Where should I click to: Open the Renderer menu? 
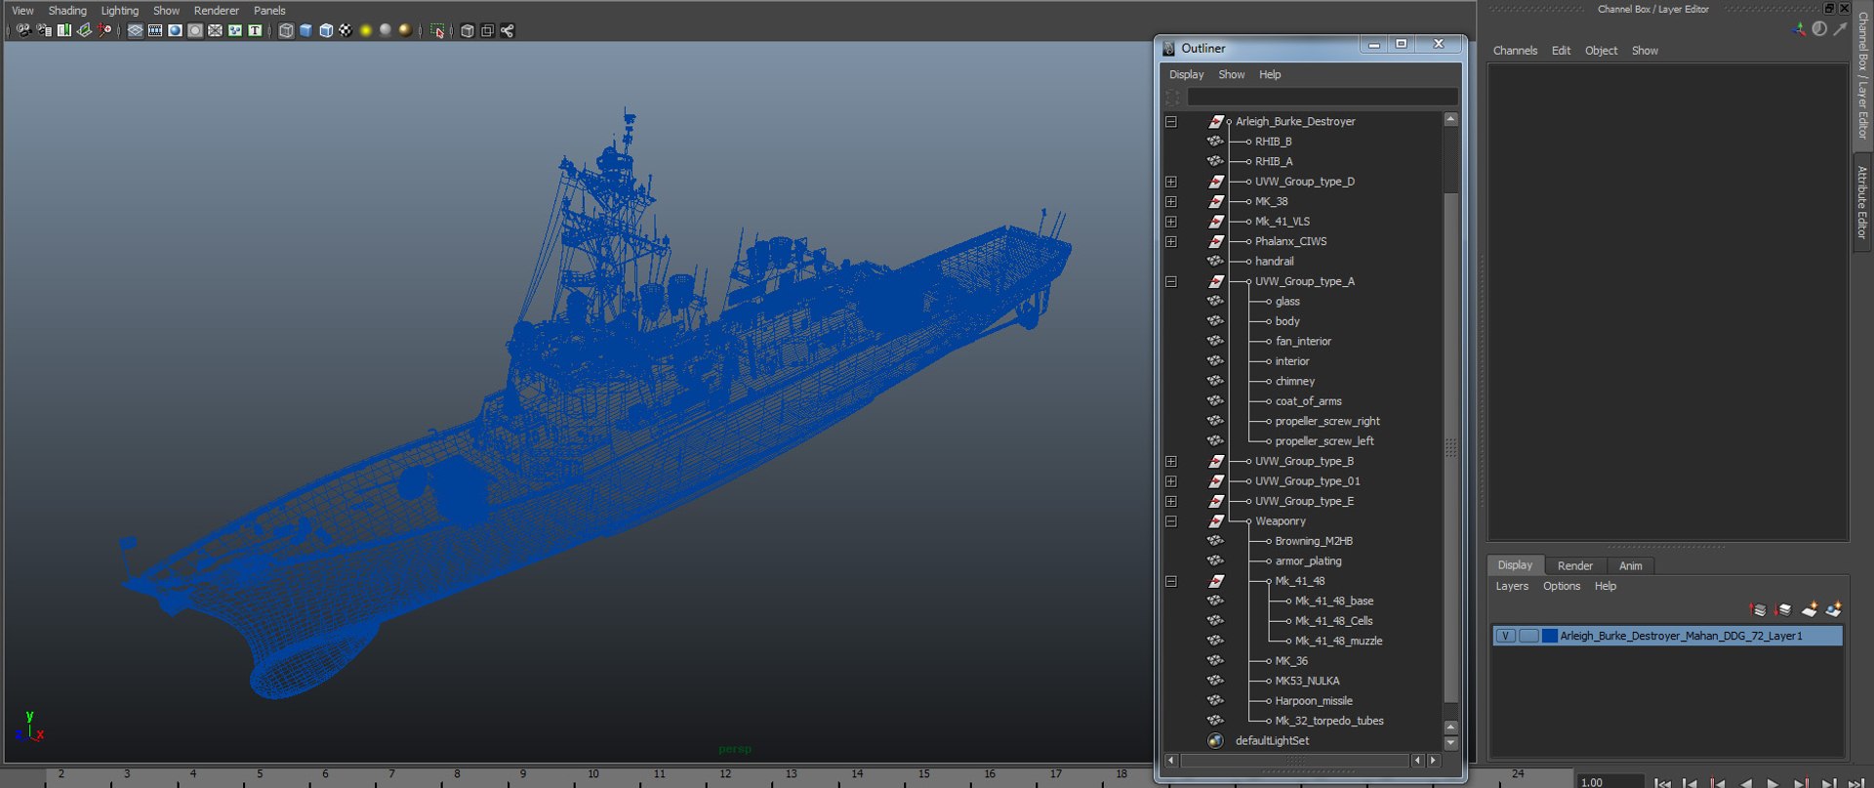coord(217,11)
